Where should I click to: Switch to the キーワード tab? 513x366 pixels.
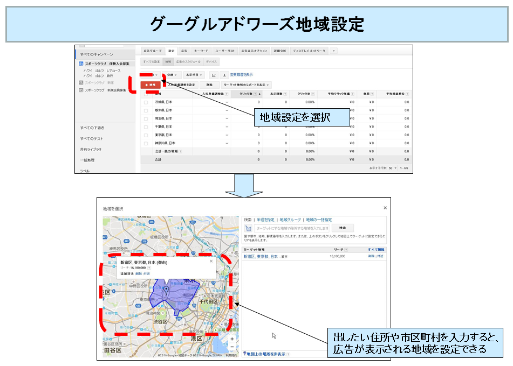pyautogui.click(x=201, y=51)
